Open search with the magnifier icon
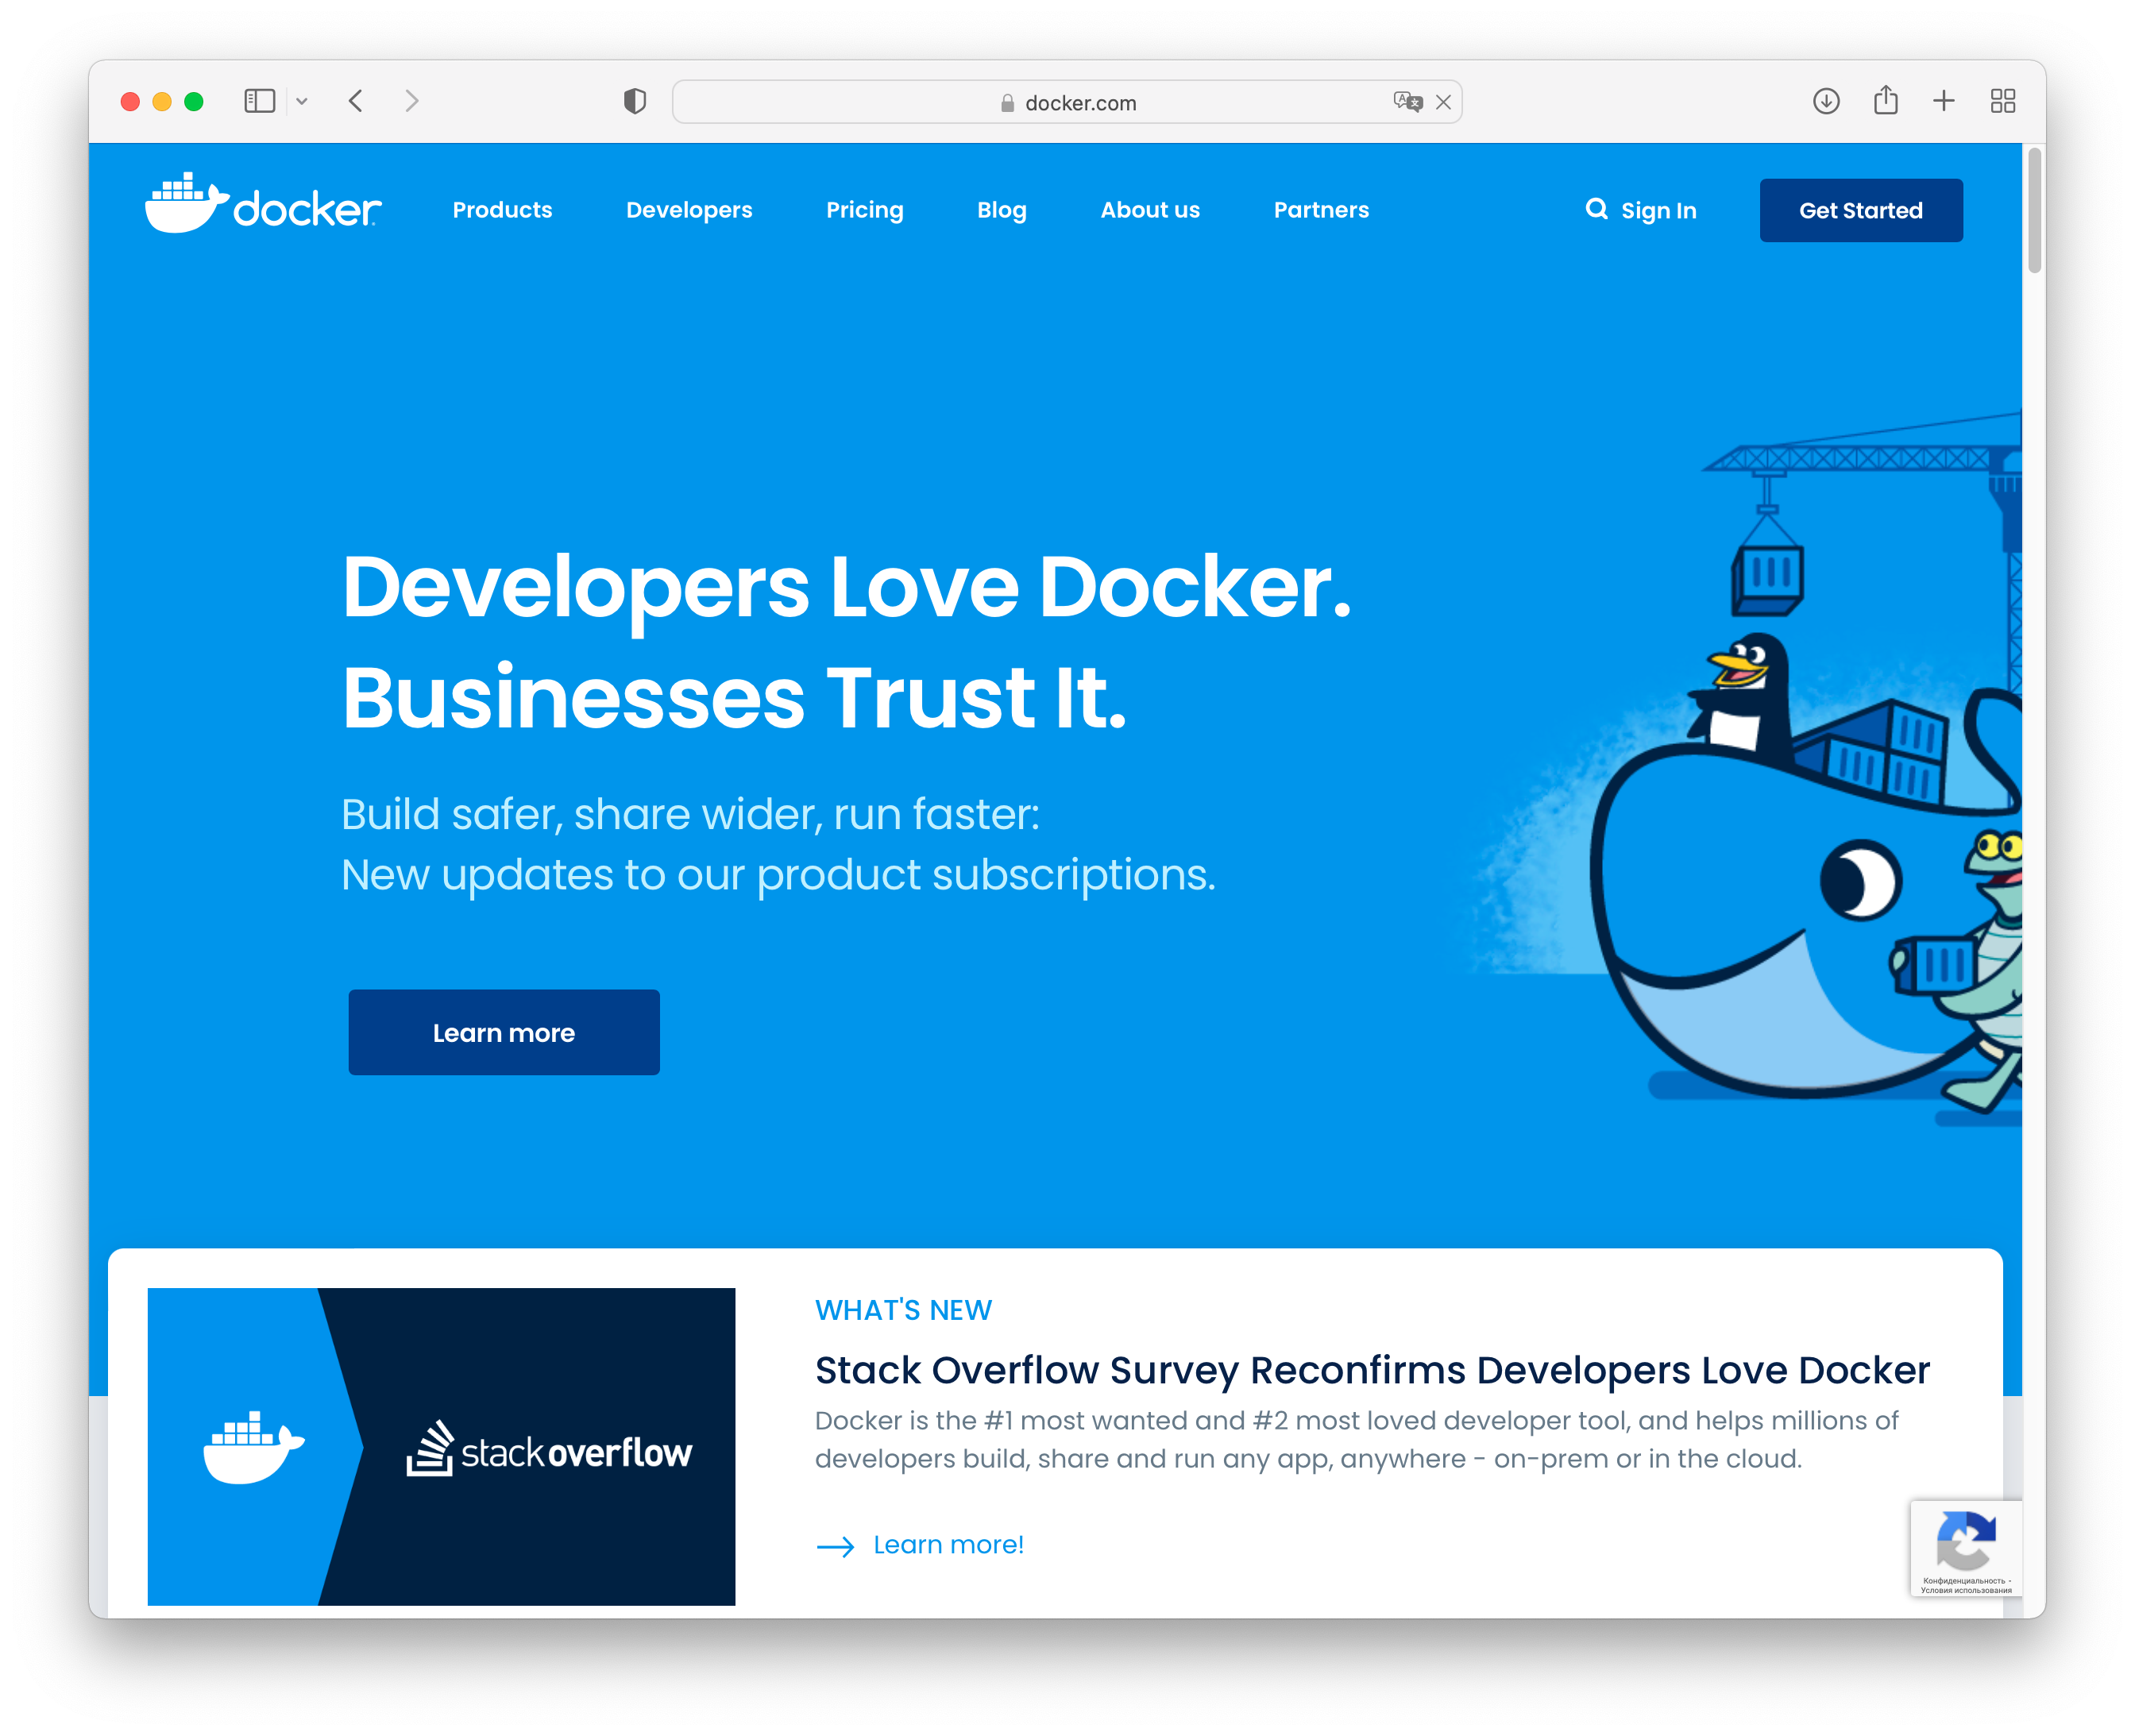2135x1736 pixels. (1596, 209)
